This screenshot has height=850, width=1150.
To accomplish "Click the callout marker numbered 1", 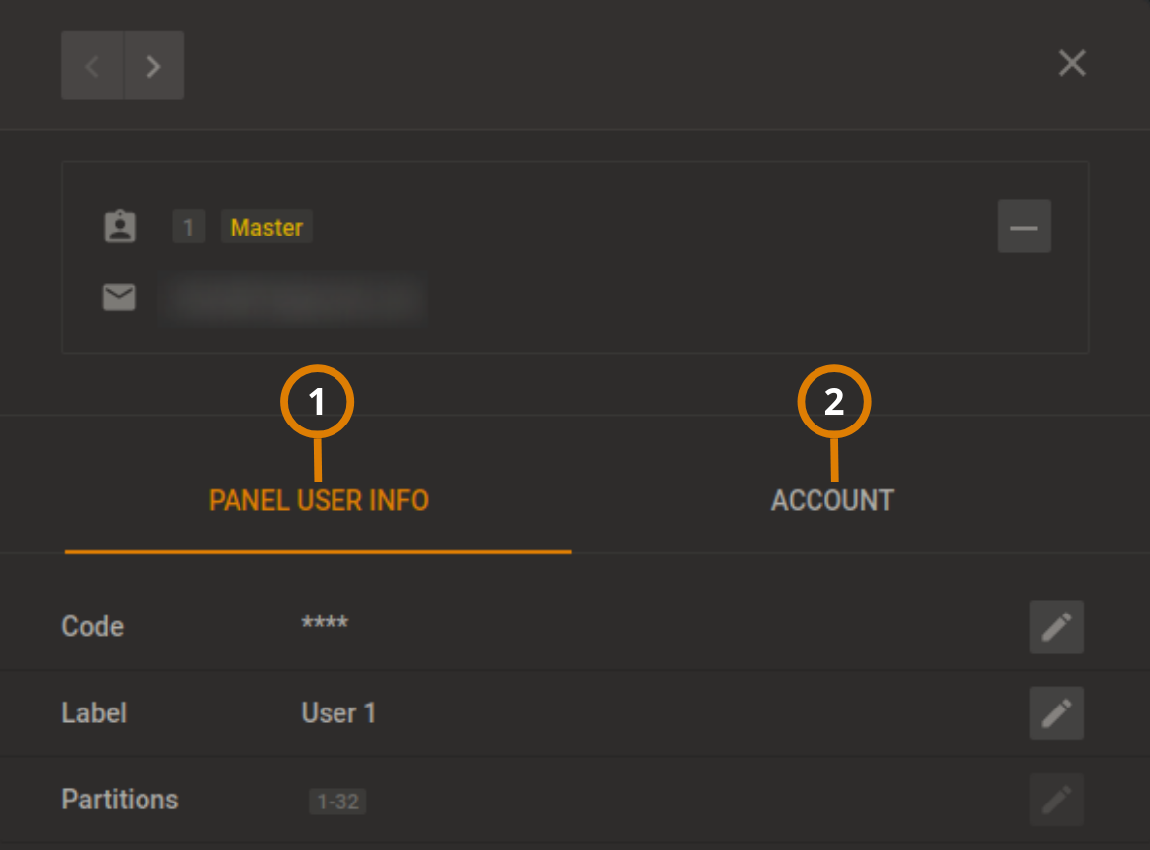I will pos(319,403).
